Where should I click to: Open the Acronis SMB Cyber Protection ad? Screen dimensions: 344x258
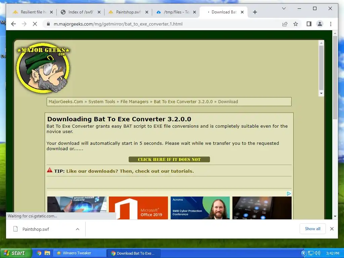click(x=200, y=208)
